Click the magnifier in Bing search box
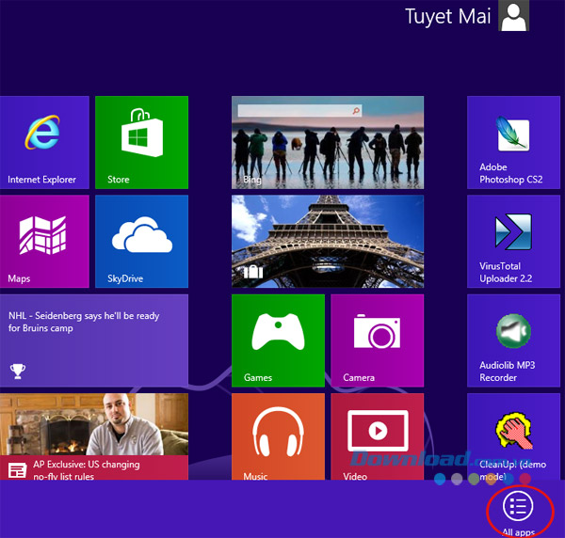565x538 pixels. (356, 111)
